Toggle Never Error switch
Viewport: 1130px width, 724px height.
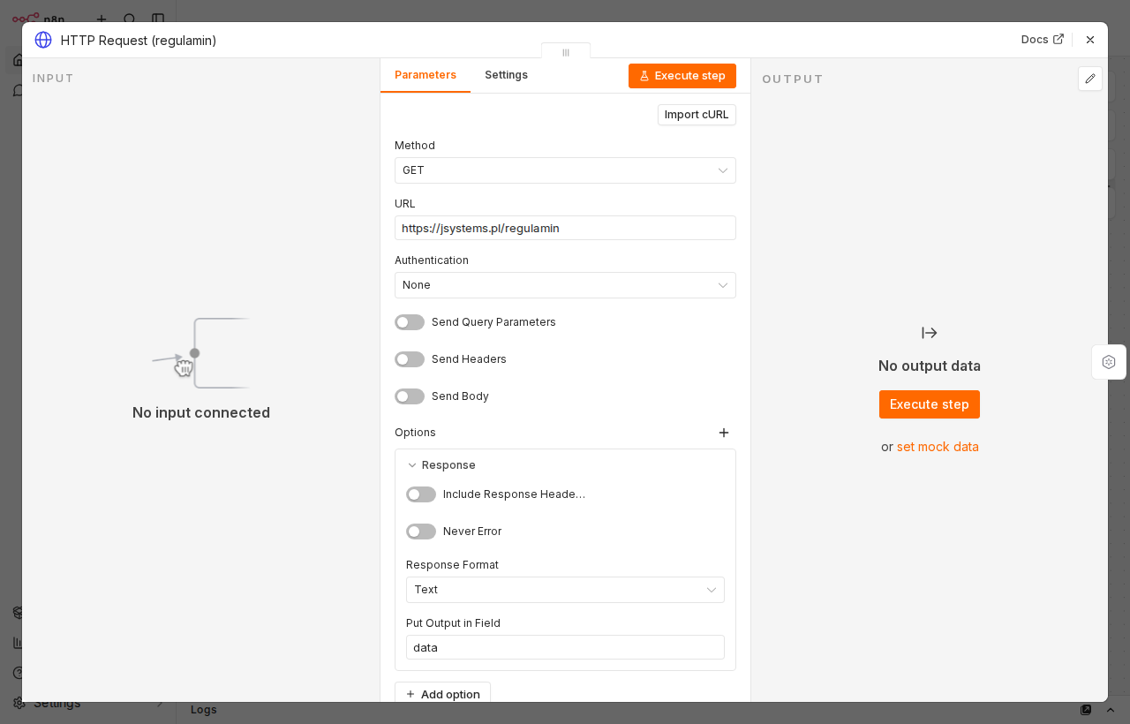click(421, 532)
